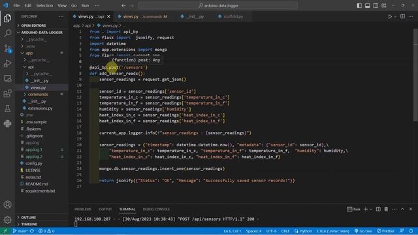This screenshot has width=418, height=235.
Task: Click Go Live in status bar
Action: coord(363,231)
